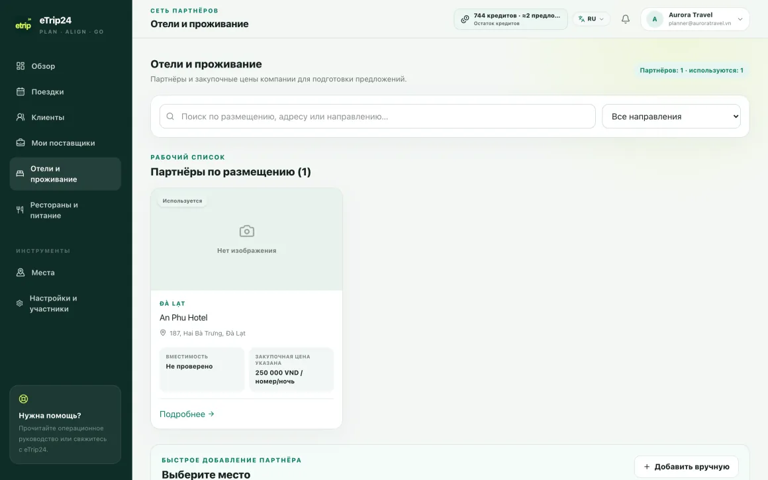This screenshot has width=768, height=480.
Task: Click the Aurora Travel avatar circle
Action: click(654, 19)
